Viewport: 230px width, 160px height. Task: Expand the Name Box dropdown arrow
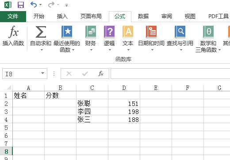43,74
